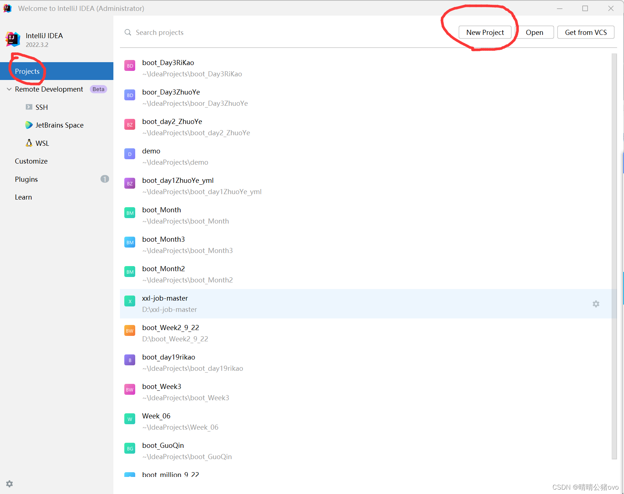Click the W icon for Week_06
Image resolution: width=624 pixels, height=494 pixels.
pyautogui.click(x=130, y=419)
